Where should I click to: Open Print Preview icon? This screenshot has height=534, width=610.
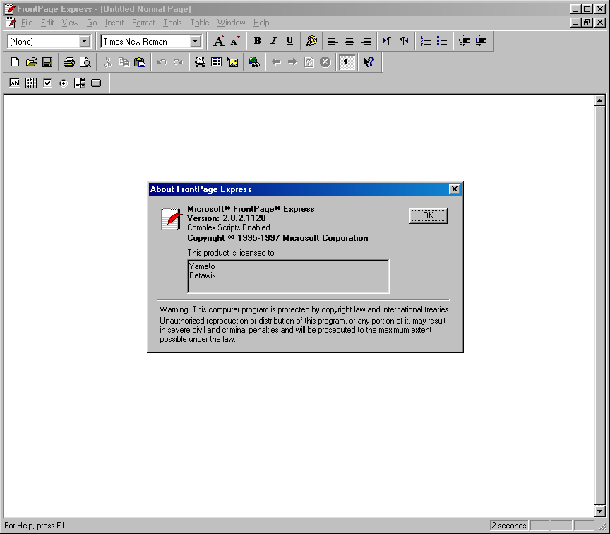(x=85, y=62)
